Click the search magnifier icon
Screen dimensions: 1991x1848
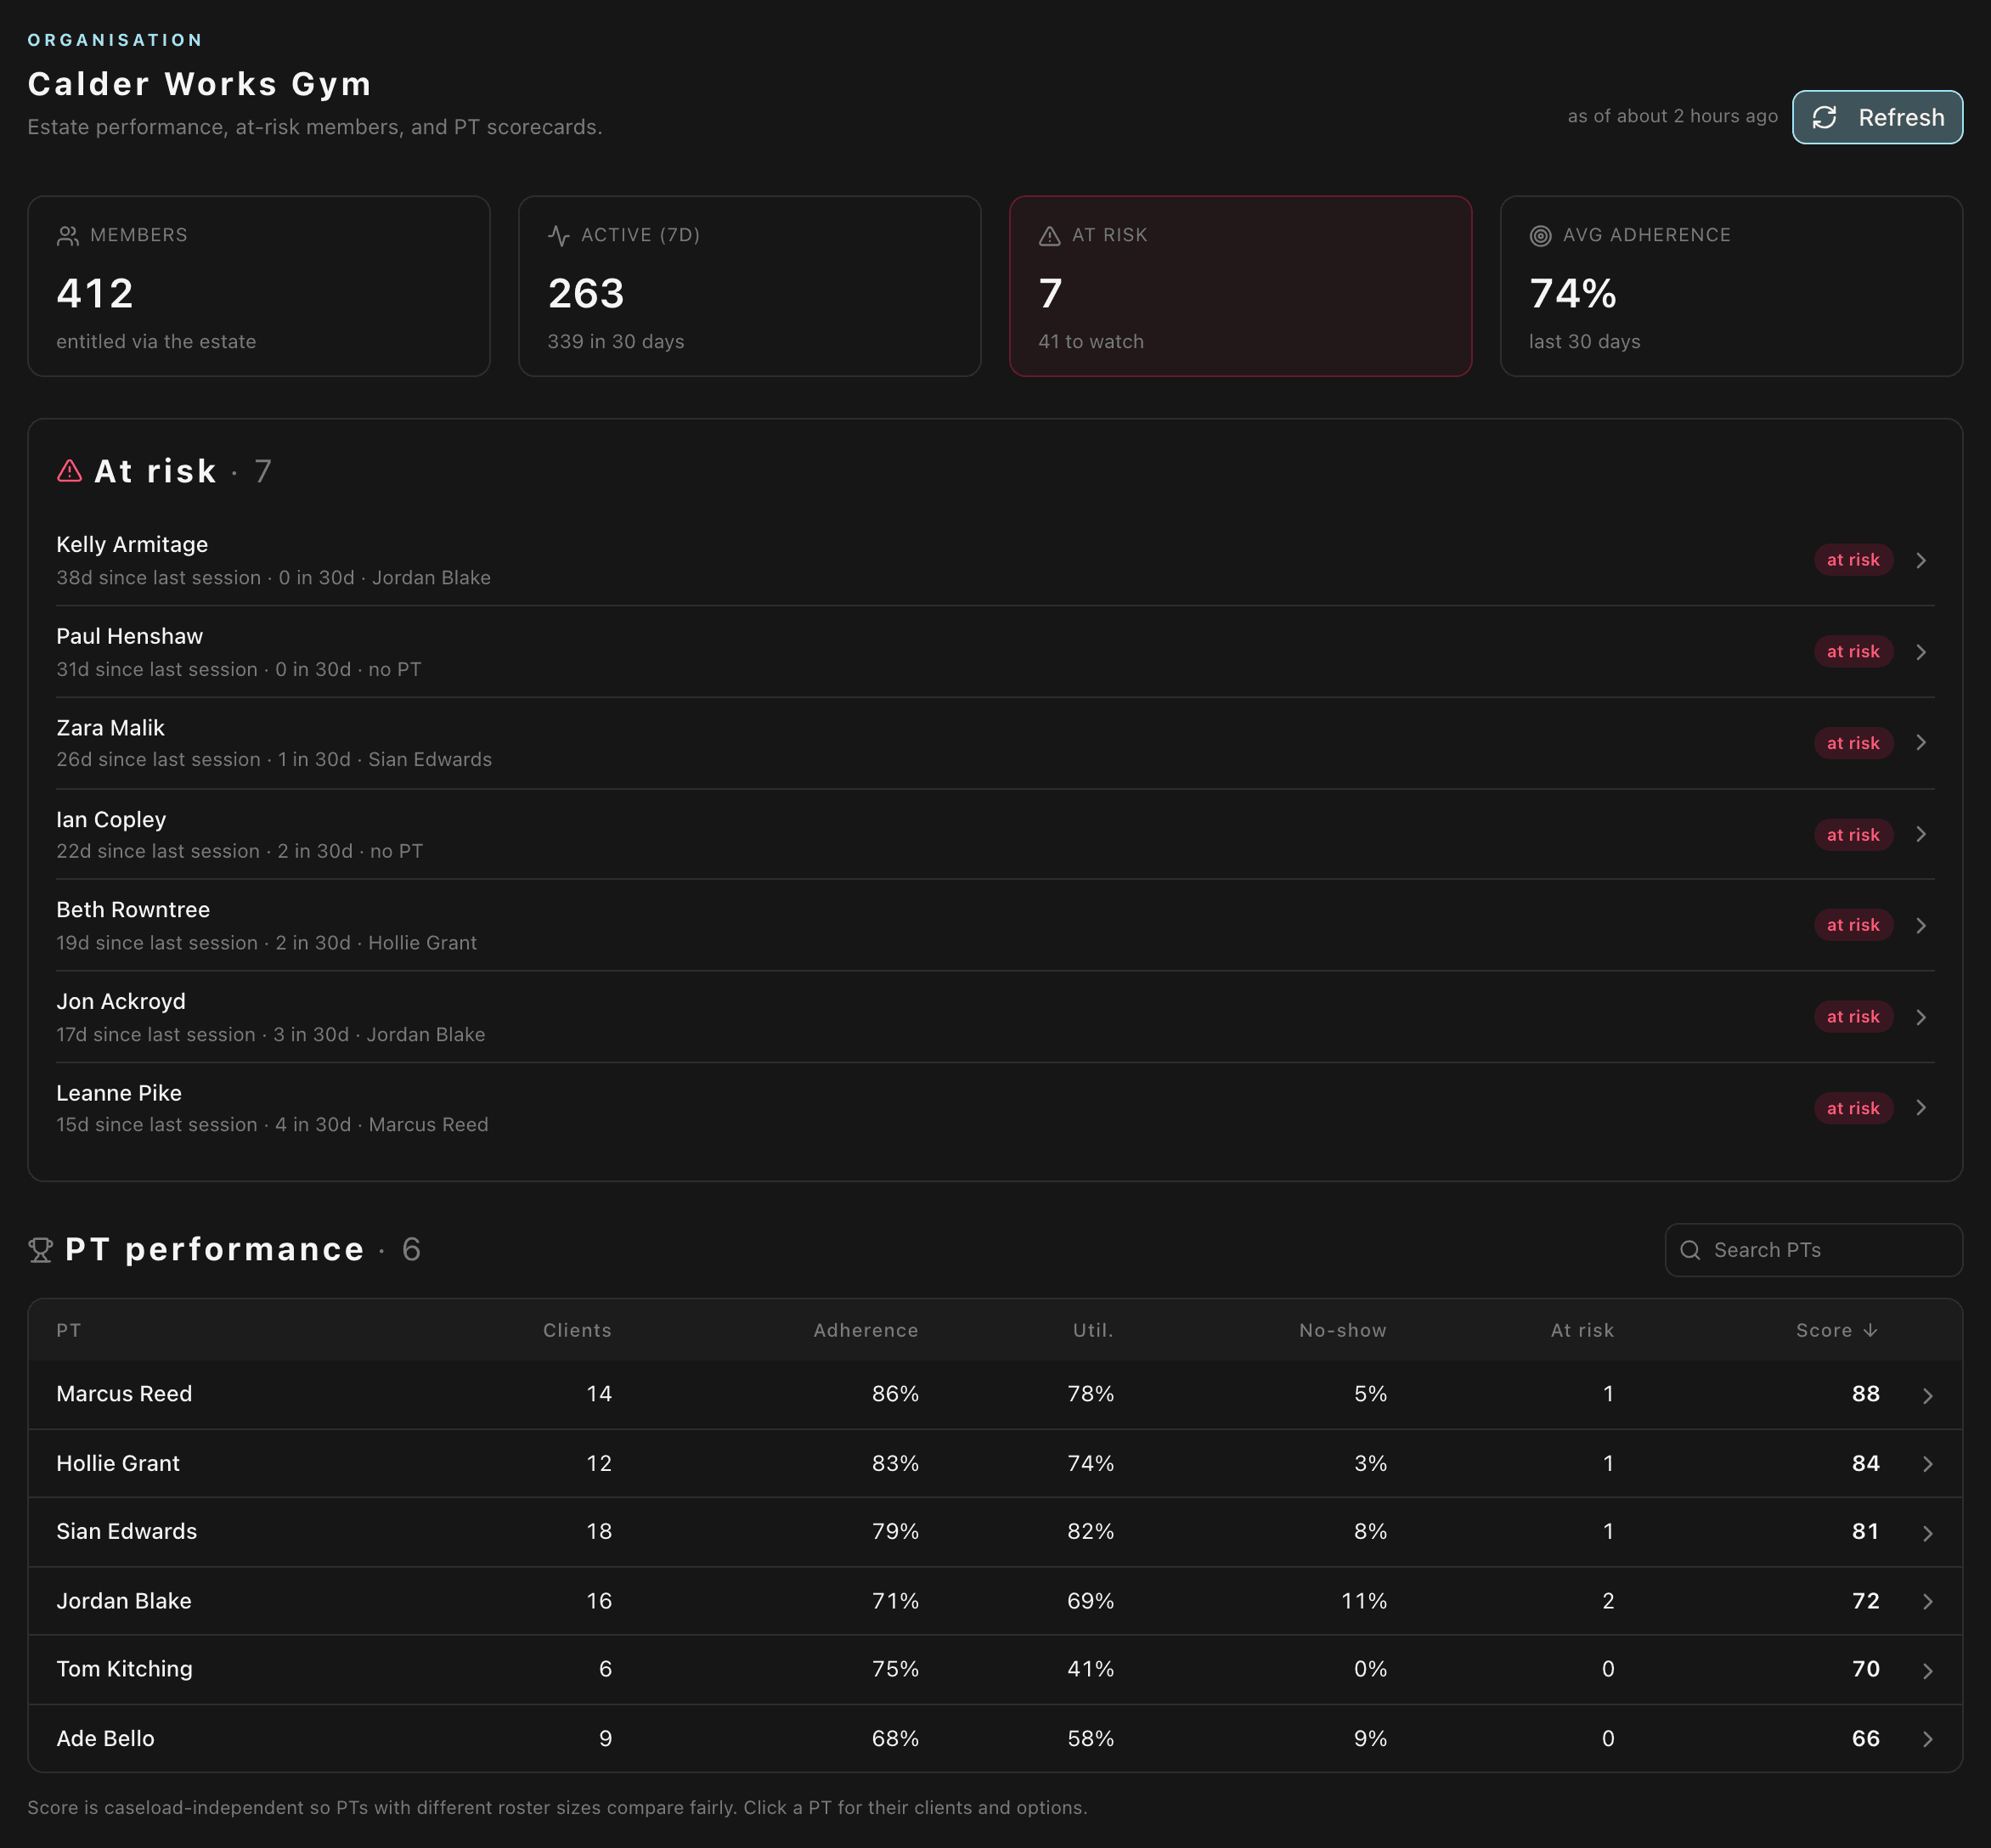coord(1690,1250)
